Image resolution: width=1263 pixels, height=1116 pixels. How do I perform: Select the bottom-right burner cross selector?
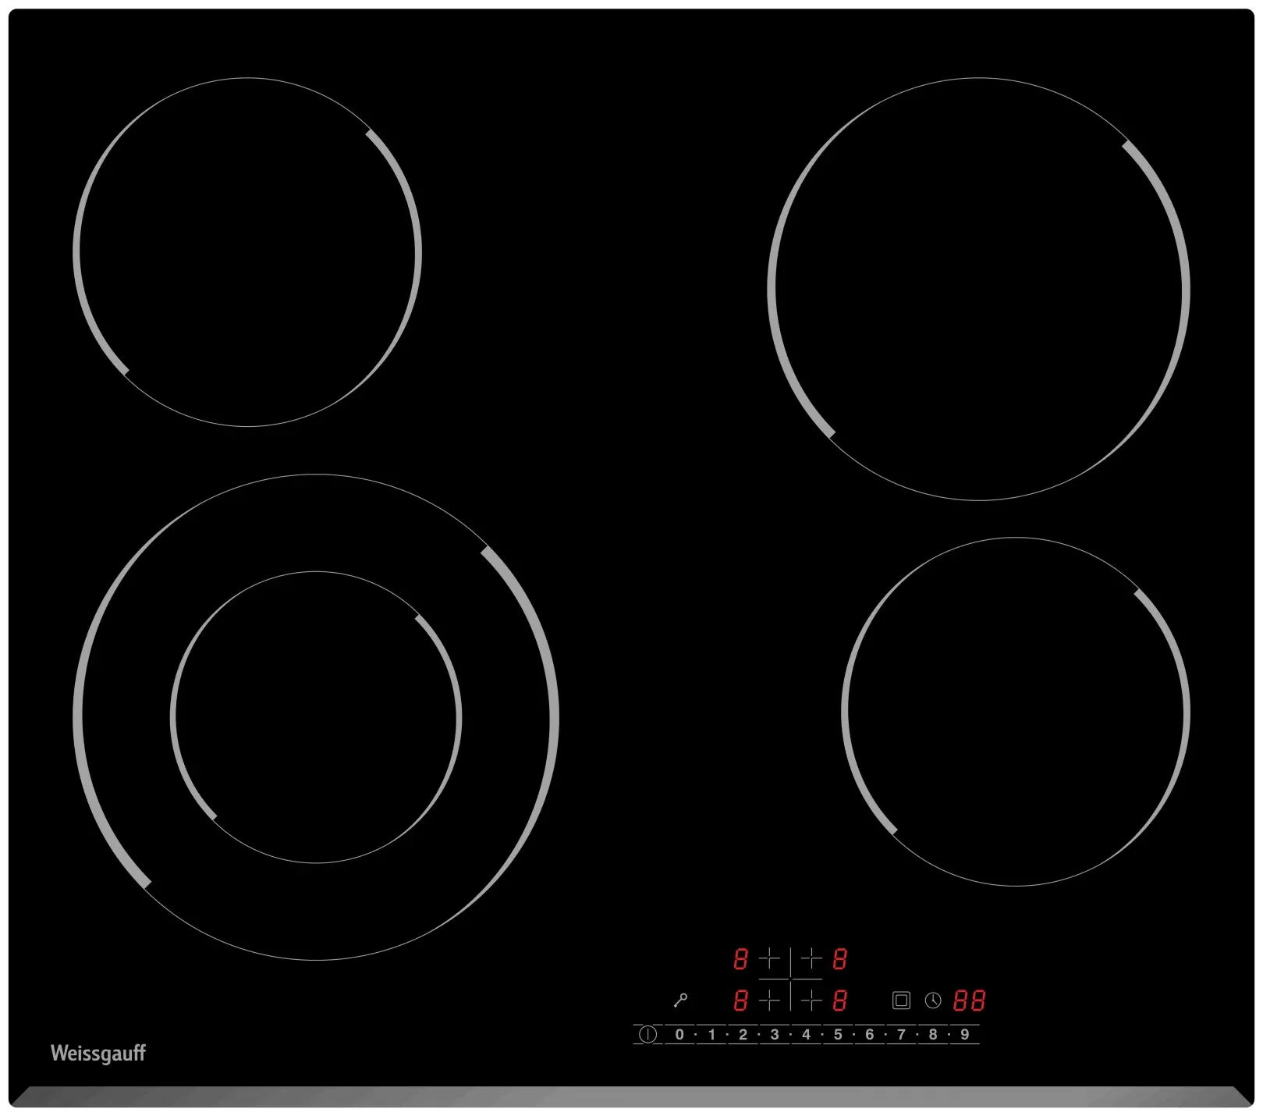coord(811,1000)
